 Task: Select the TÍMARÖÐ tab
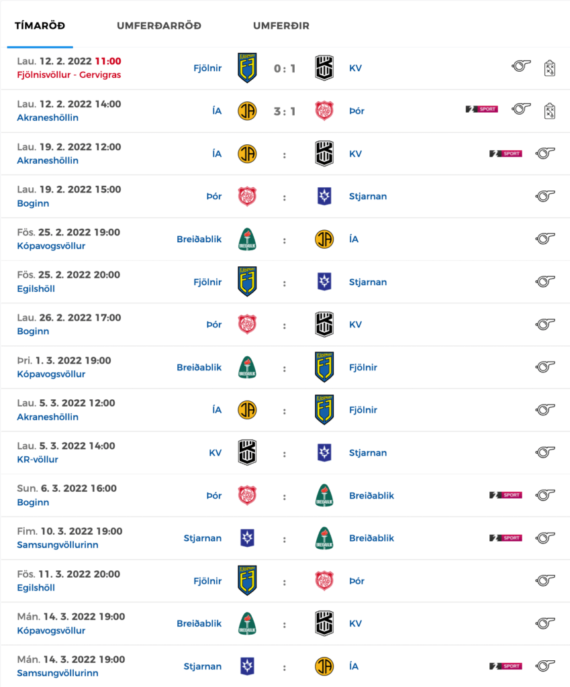(x=40, y=26)
